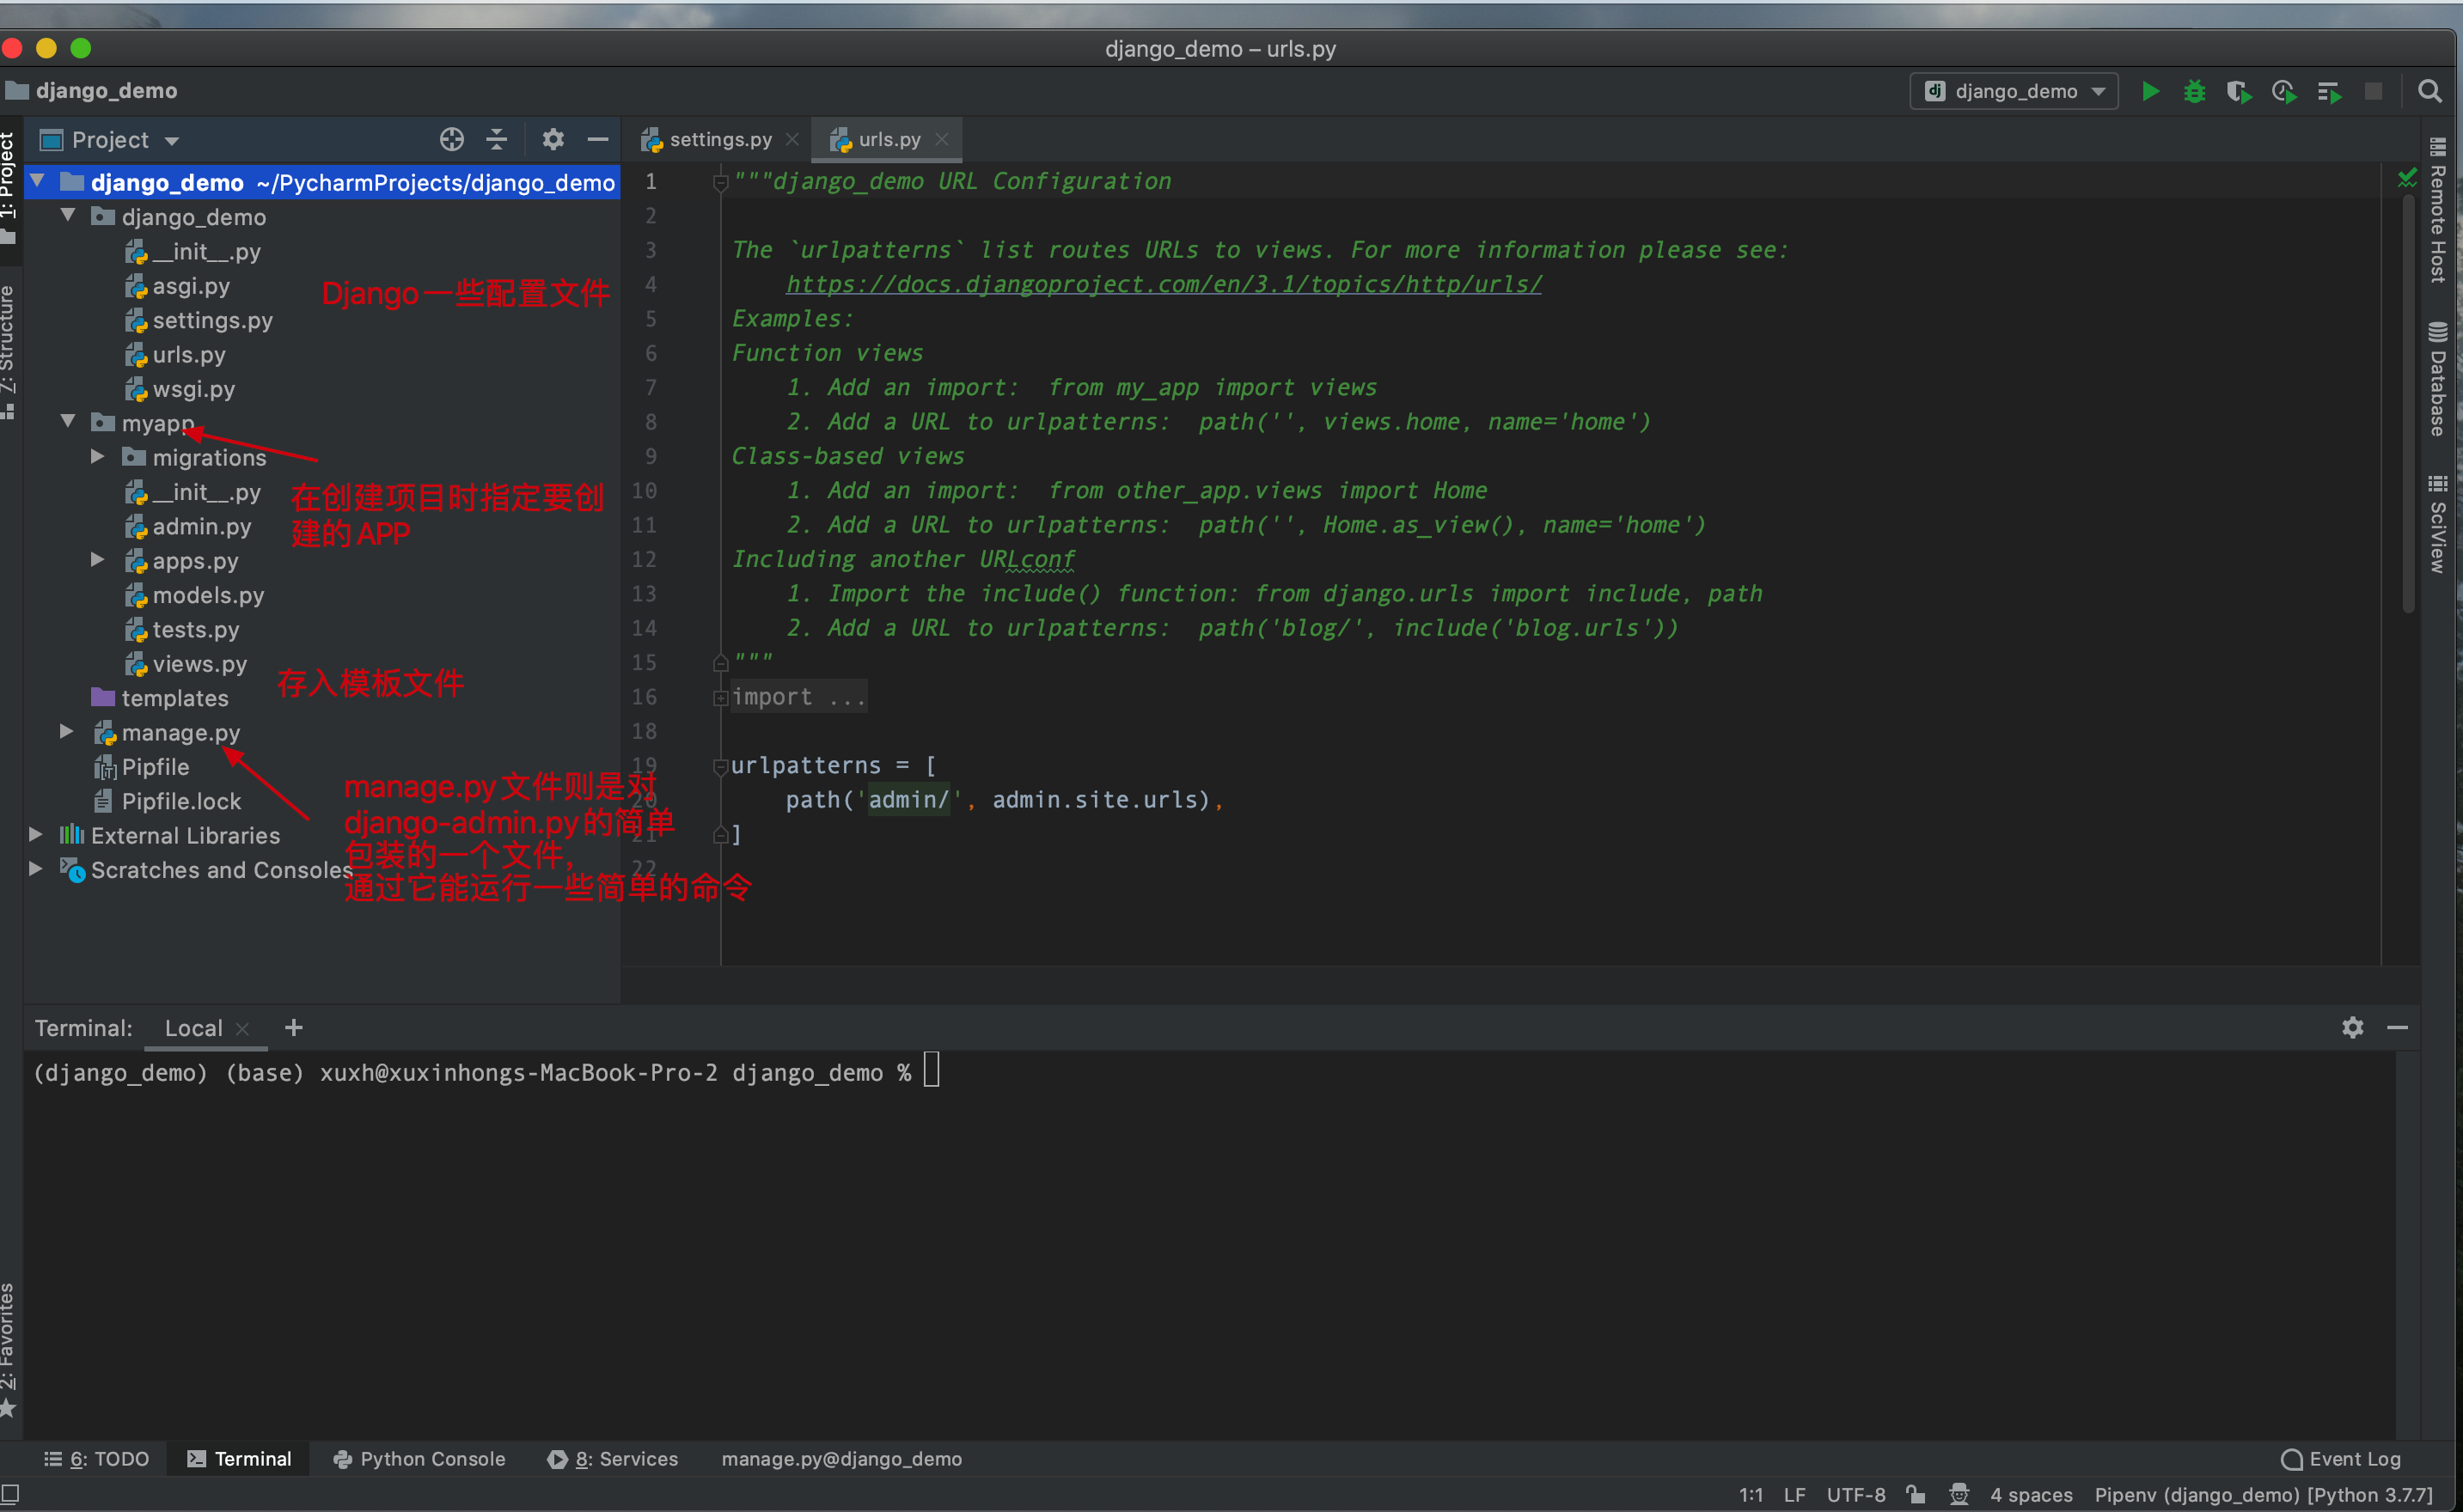This screenshot has width=2463, height=1512.
Task: Click in the terminal prompt input
Action: point(931,1070)
